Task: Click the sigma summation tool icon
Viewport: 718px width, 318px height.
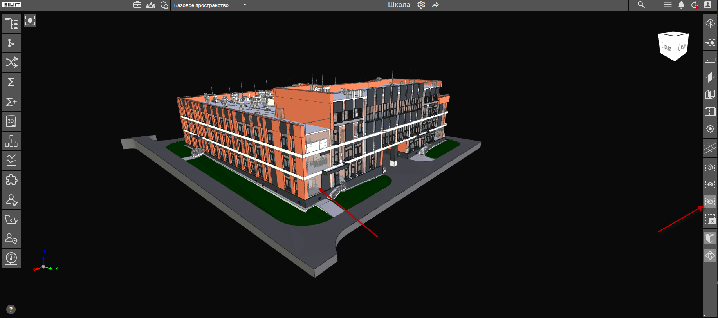Action: [11, 82]
